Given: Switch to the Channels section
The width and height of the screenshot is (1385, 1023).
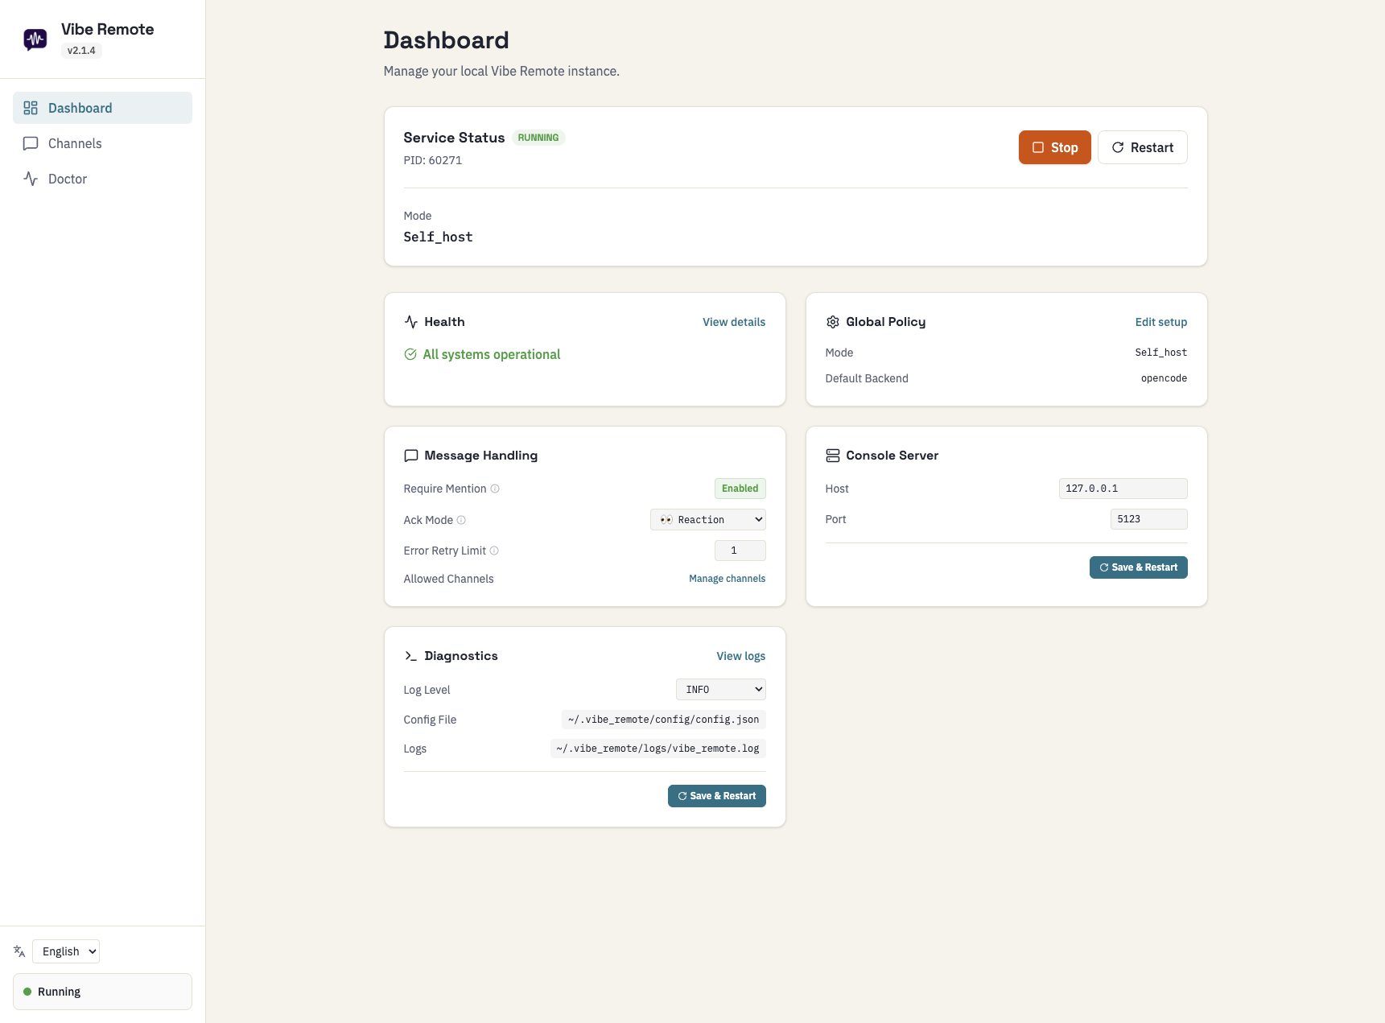Looking at the screenshot, I should click(73, 143).
